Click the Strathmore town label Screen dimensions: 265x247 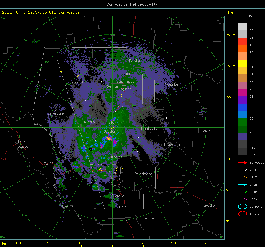click(143, 174)
